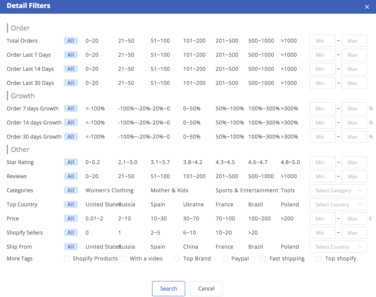Select Poland under Top Country
Image resolution: width=376 pixels, height=297 pixels.
pos(290,204)
